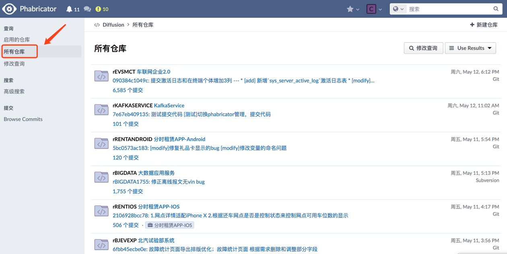The height and width of the screenshot is (254, 507).
Task: Click the Diffusion breadcrumb link
Action: [113, 25]
